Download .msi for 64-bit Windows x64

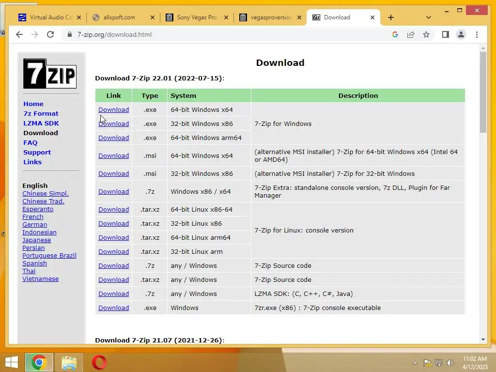tap(113, 155)
